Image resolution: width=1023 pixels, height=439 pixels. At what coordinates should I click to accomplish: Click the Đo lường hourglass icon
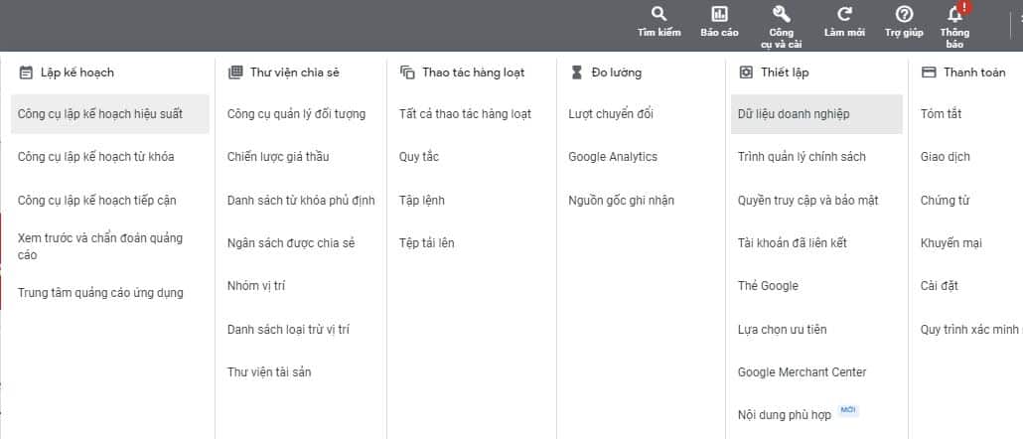click(577, 73)
